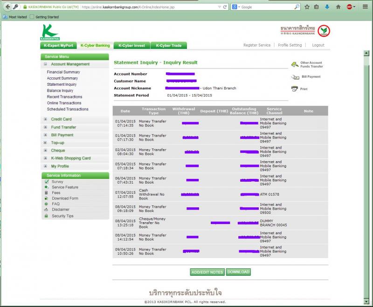Screen dimensions: 373x307
Task: Click the ATM 01578 service channel cell
Action: pos(269,194)
